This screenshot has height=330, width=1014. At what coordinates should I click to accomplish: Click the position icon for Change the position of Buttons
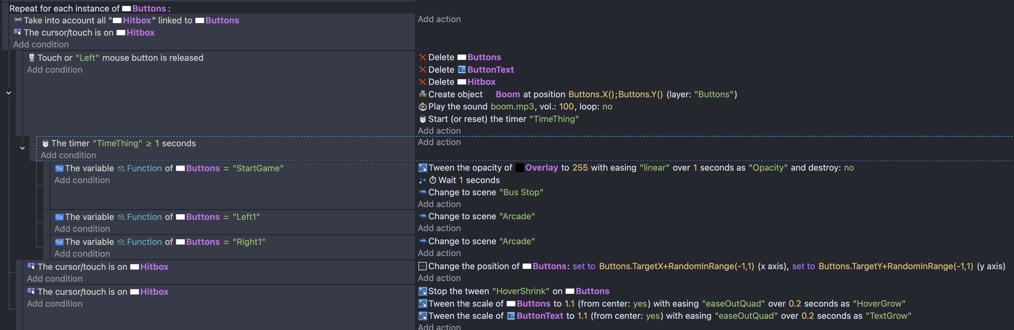click(x=422, y=266)
